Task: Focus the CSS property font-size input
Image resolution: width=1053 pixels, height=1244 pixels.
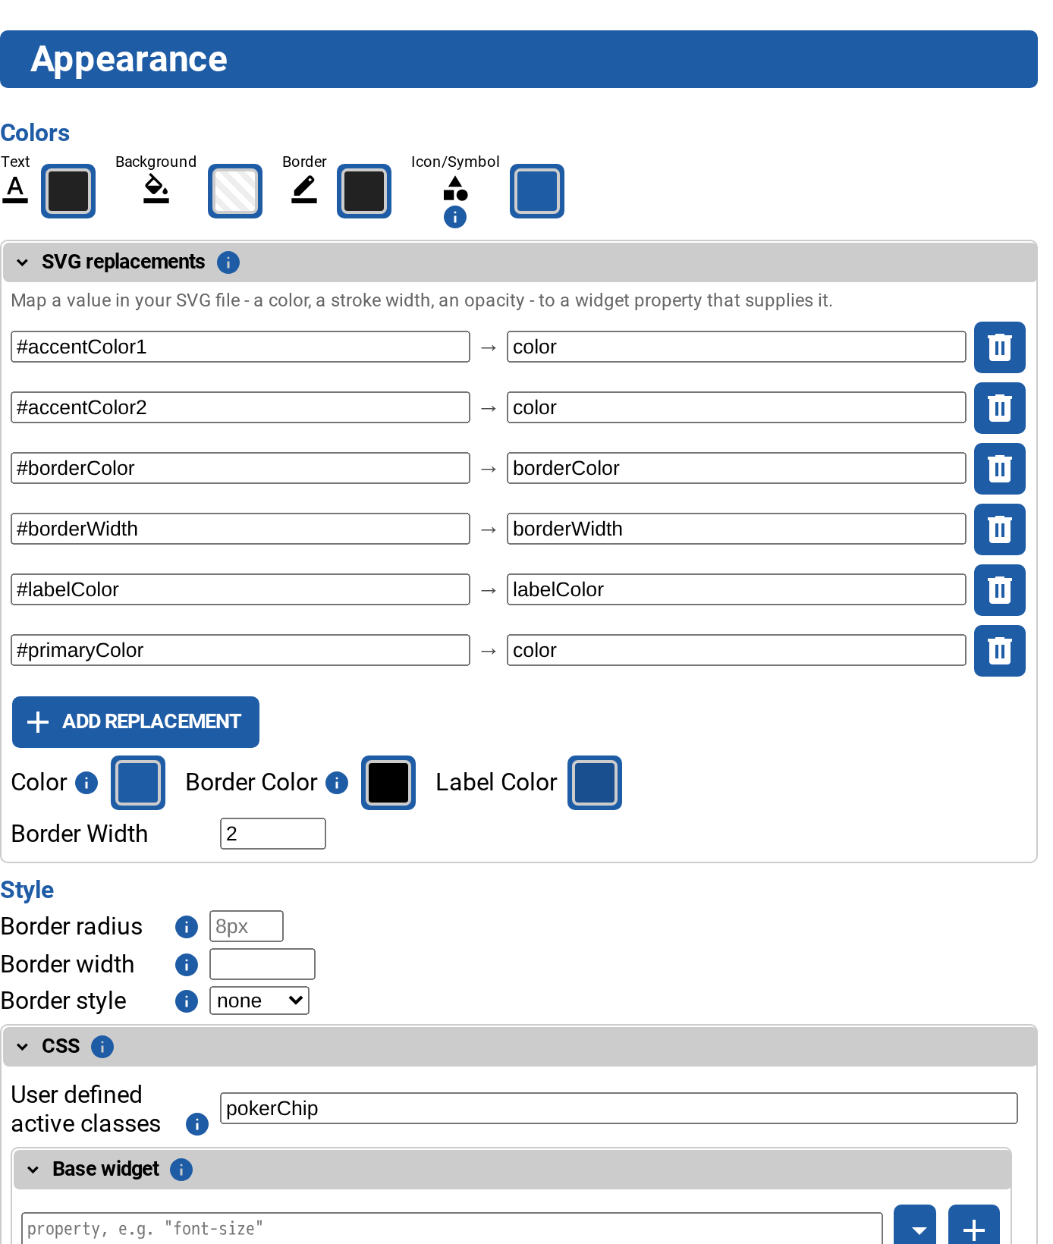Action: tap(452, 1228)
